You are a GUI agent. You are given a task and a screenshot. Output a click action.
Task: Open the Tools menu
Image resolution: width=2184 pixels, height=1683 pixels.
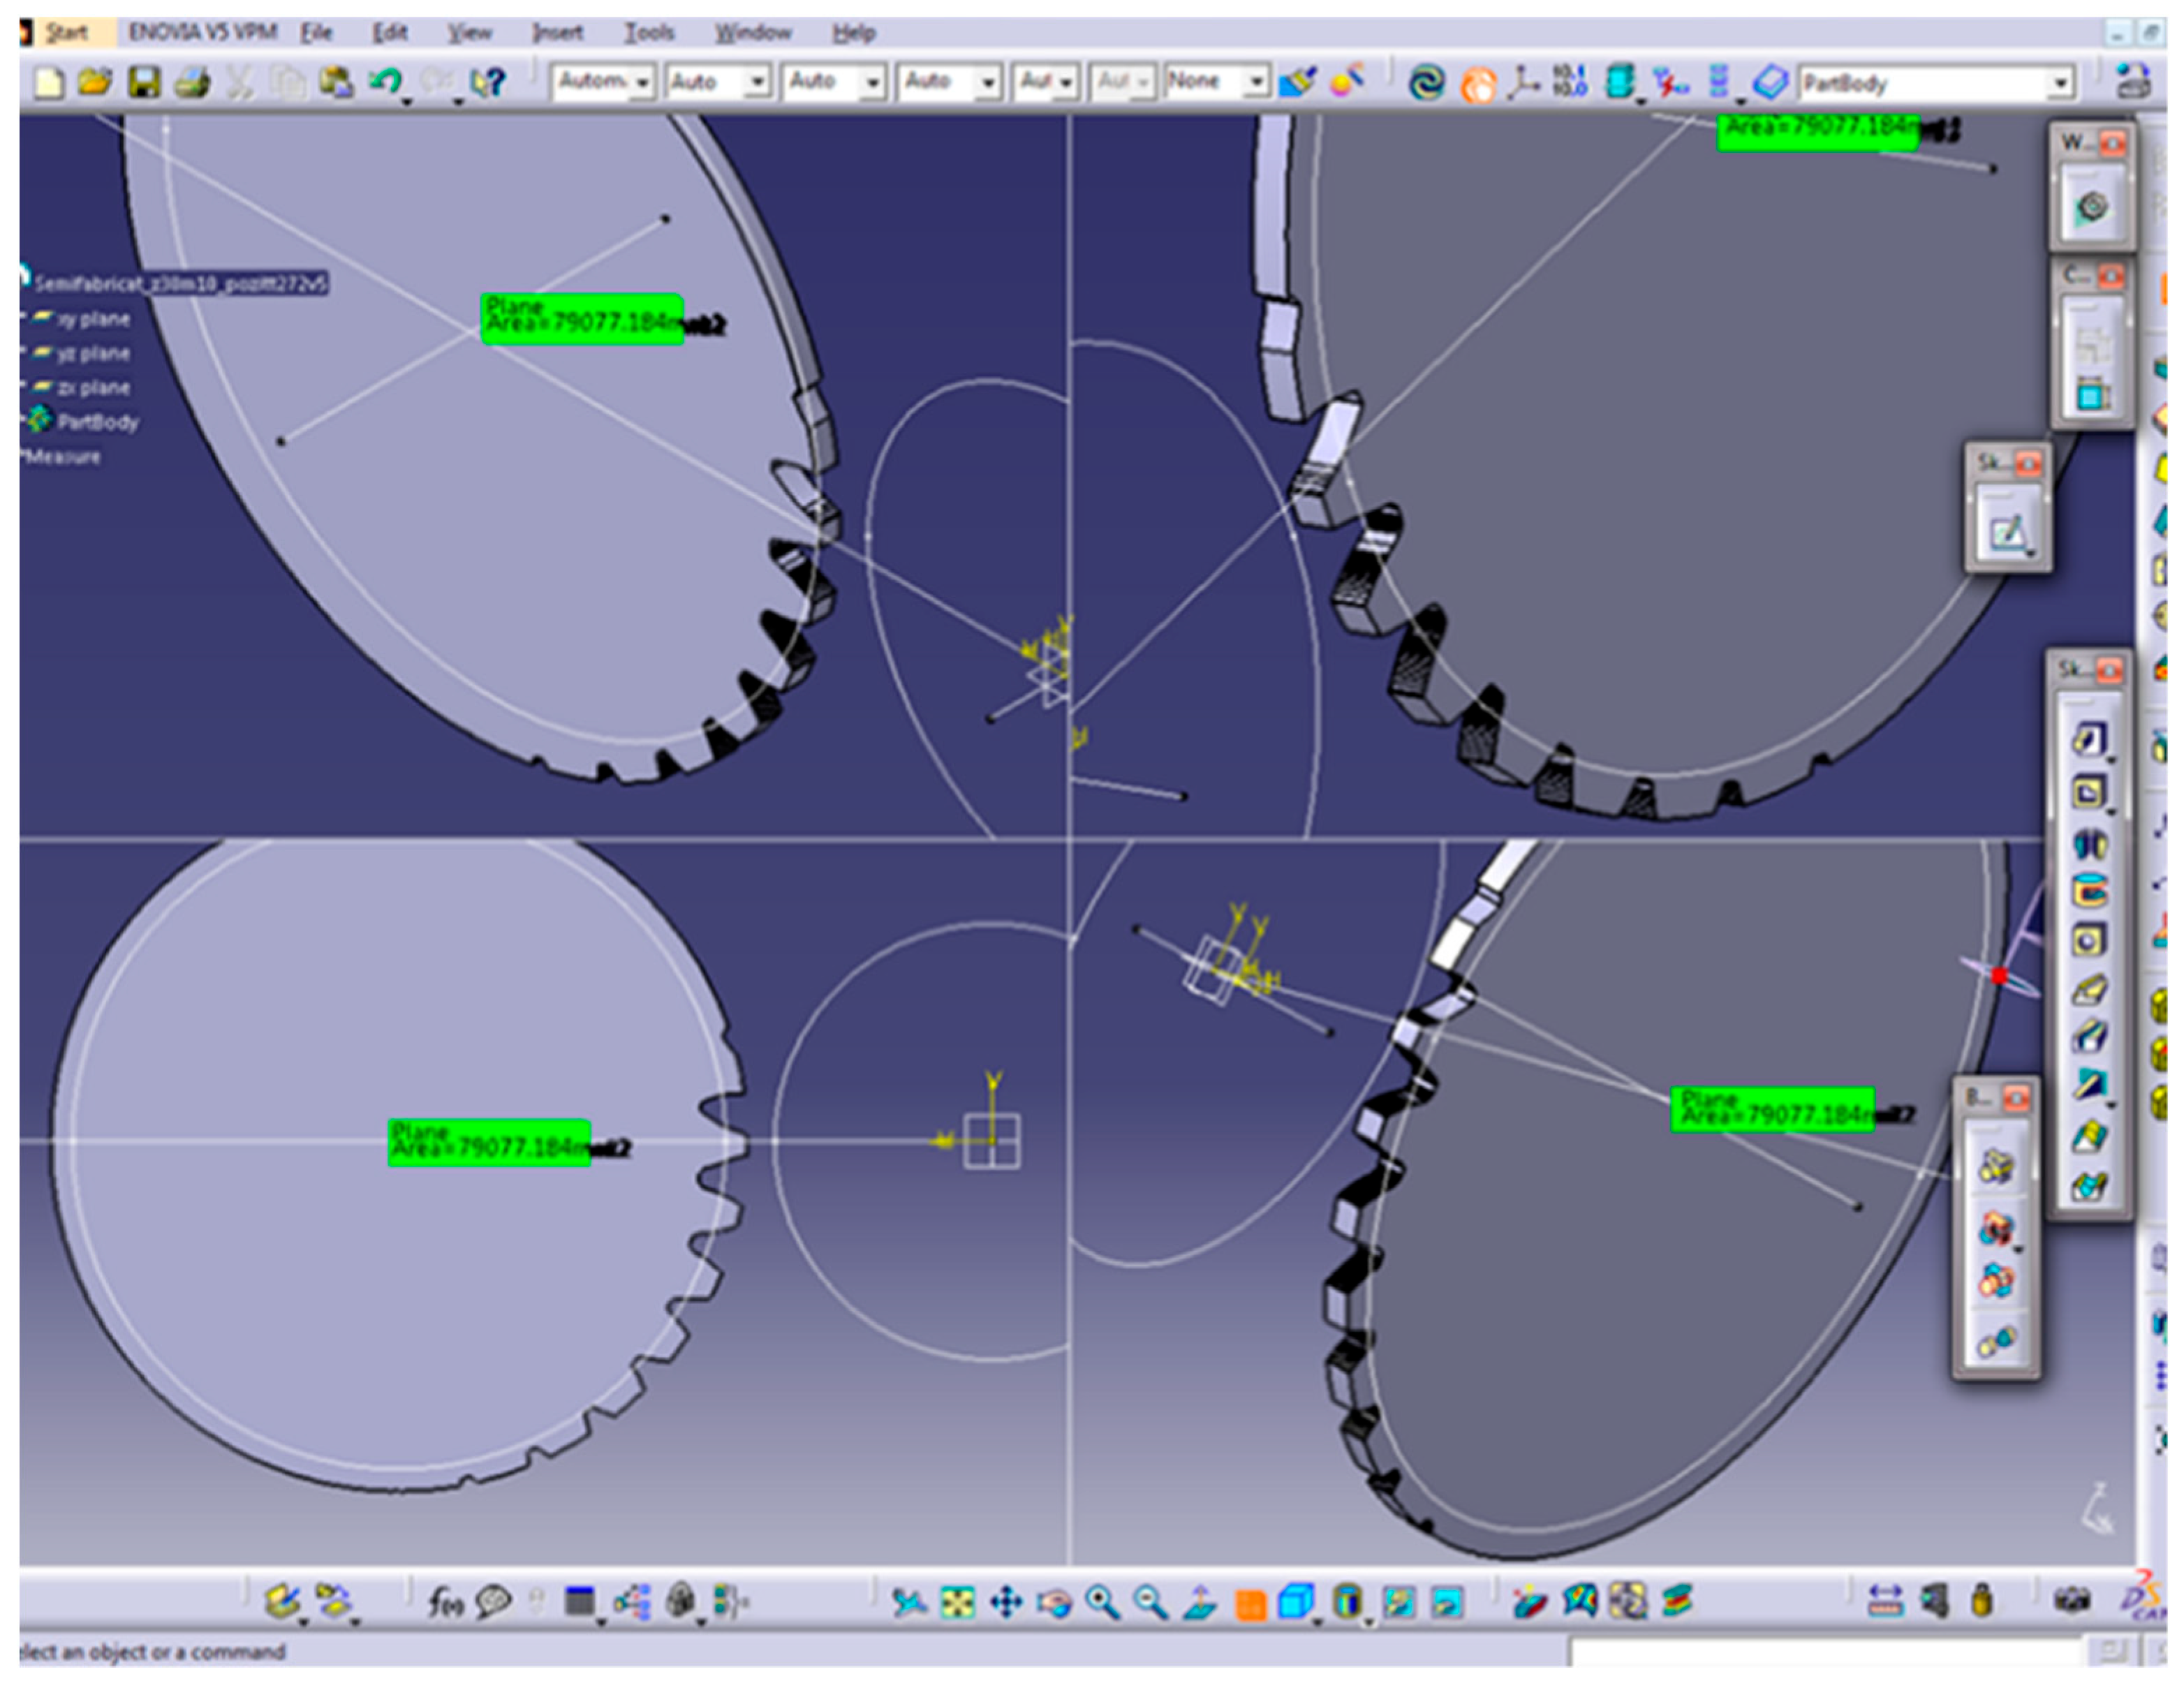tap(649, 33)
